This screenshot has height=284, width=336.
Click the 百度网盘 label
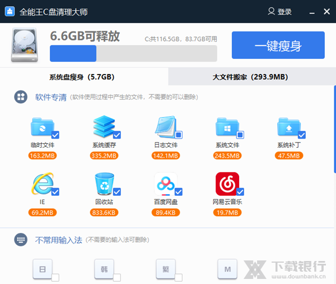166,202
